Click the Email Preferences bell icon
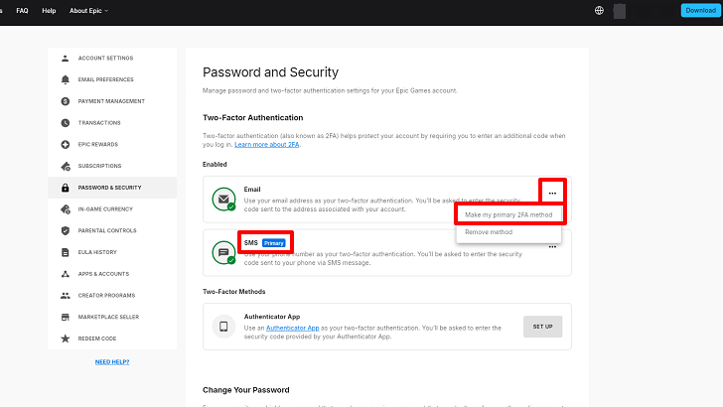This screenshot has height=407, width=723. click(x=66, y=79)
